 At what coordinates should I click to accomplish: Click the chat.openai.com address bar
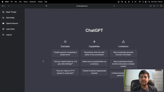tap(82, 6)
